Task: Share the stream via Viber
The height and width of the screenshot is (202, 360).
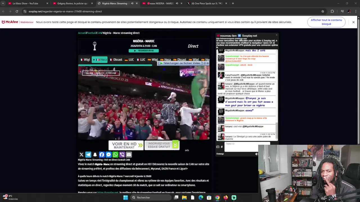Action: click(122, 155)
